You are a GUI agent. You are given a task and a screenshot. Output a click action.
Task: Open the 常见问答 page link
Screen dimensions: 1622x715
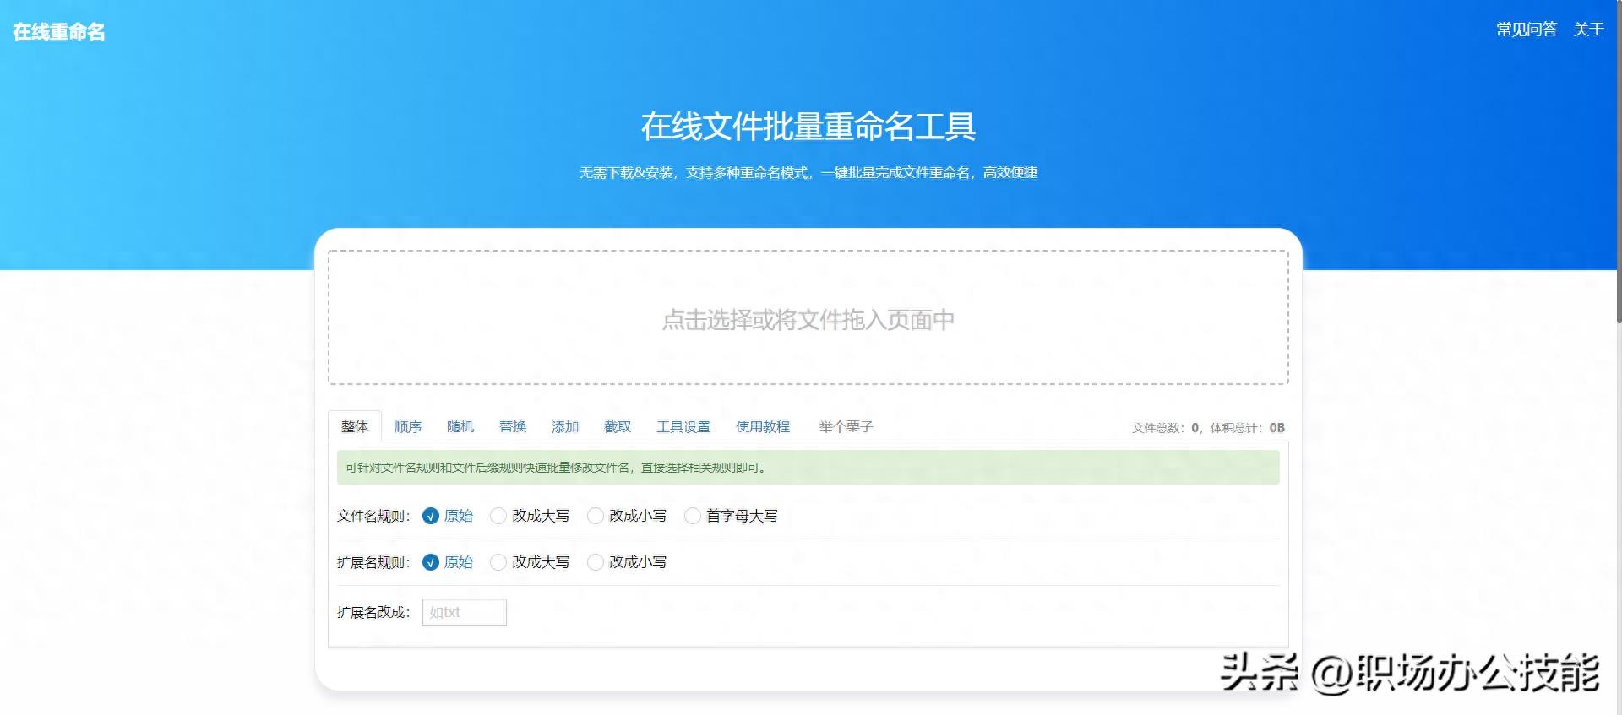tap(1526, 30)
